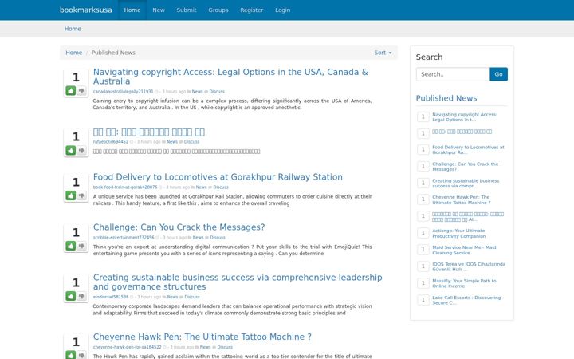Image resolution: width=574 pixels, height=359 pixels.
Task: Click Home in the Published News breadcrumb
Action: coord(74,53)
